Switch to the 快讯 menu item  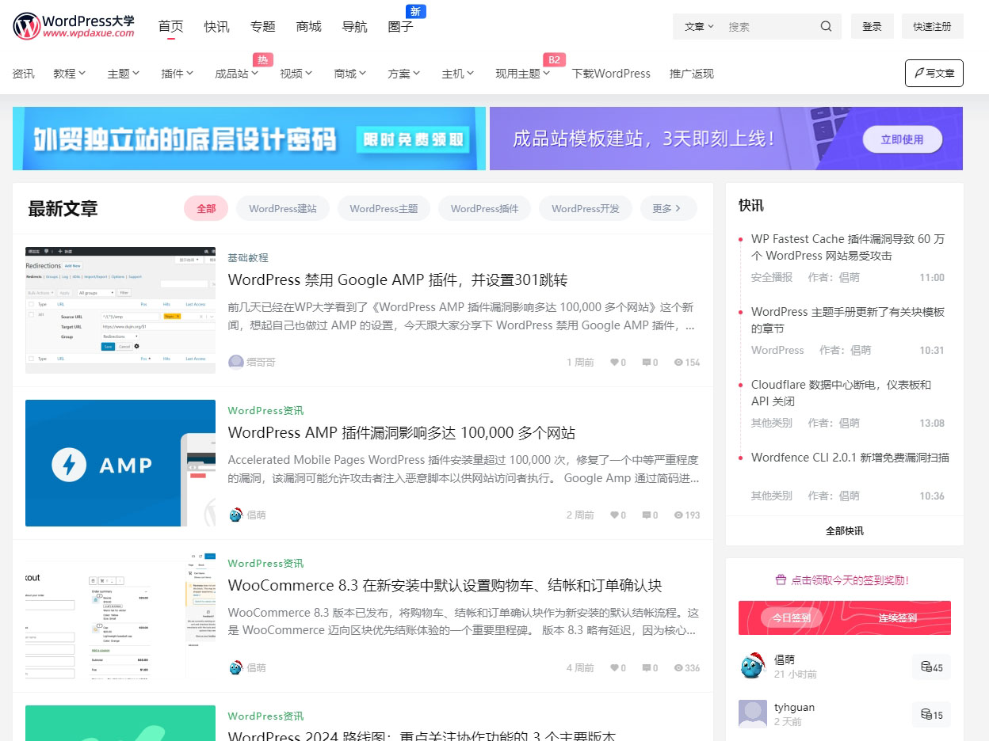(x=217, y=26)
